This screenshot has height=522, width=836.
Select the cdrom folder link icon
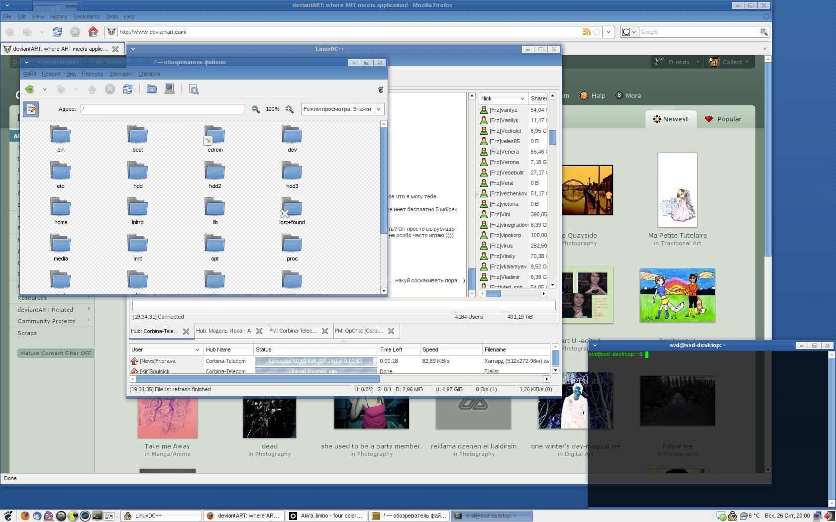click(x=215, y=135)
